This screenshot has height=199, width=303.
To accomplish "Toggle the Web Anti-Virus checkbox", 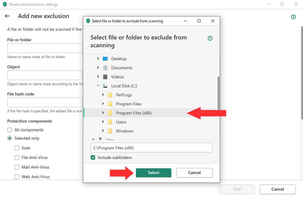I will (17, 177).
